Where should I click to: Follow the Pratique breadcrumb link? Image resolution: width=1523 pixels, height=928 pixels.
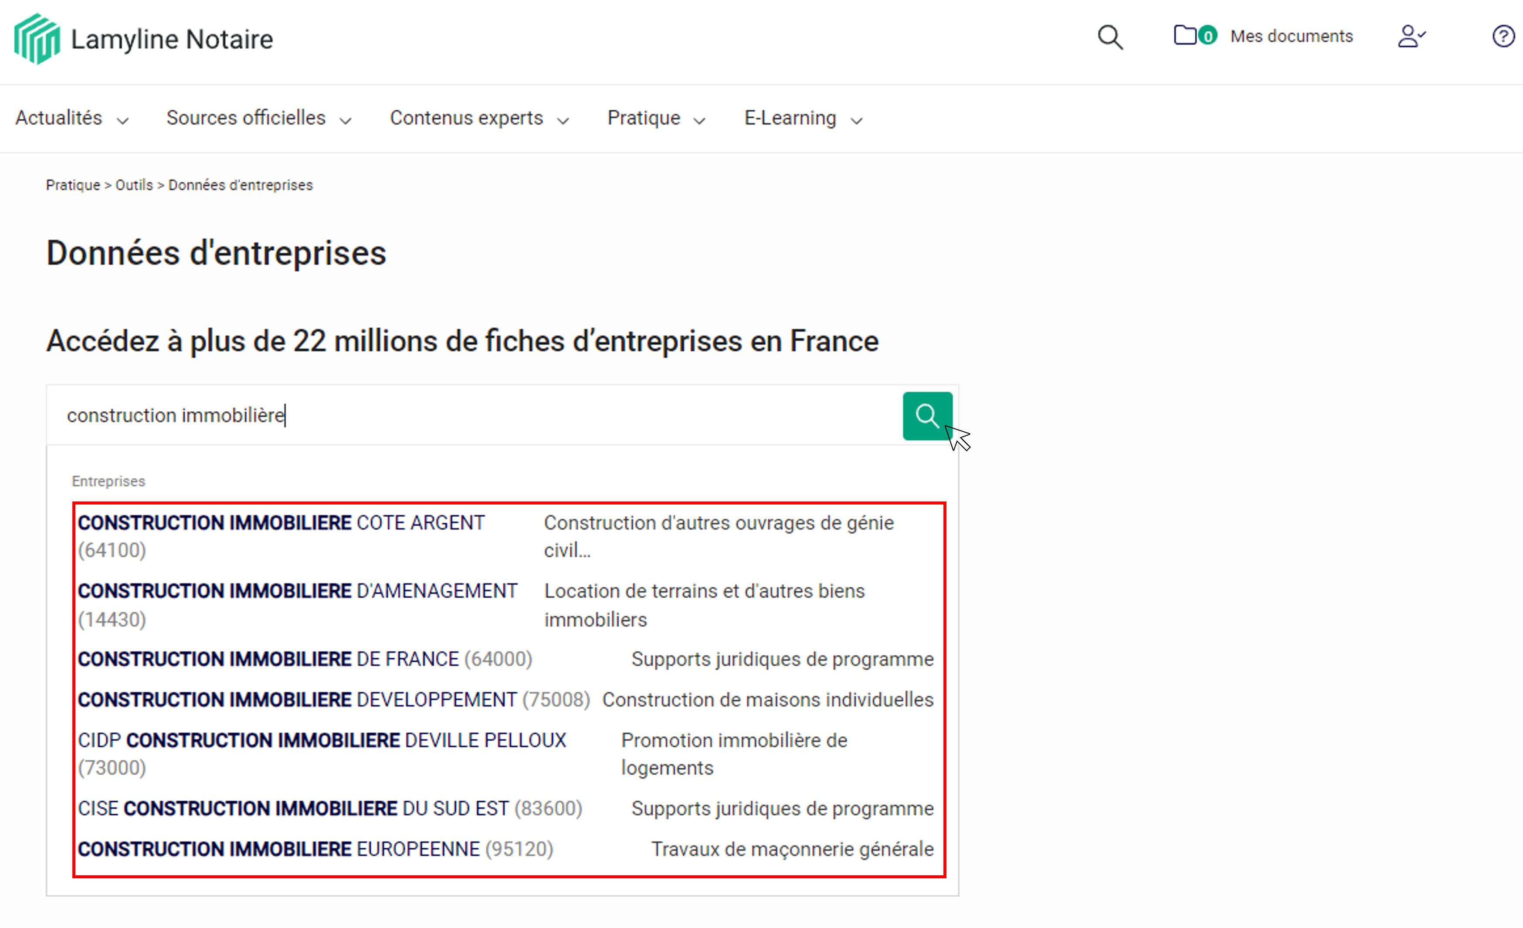point(72,185)
